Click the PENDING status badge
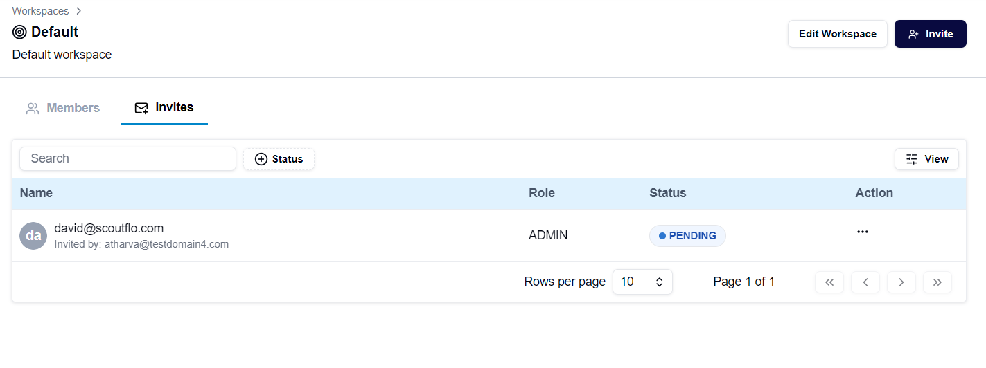The image size is (986, 368). coord(687,236)
